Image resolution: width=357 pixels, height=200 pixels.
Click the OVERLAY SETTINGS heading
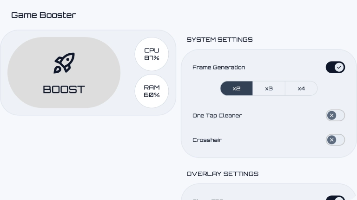[222, 174]
